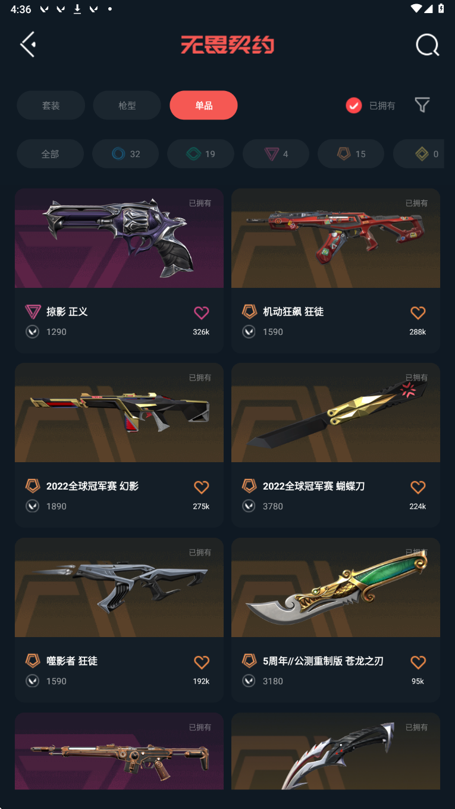Open the 2022全球冠军赛 幻影 skin thumbnail
455x809 pixels.
(119, 413)
